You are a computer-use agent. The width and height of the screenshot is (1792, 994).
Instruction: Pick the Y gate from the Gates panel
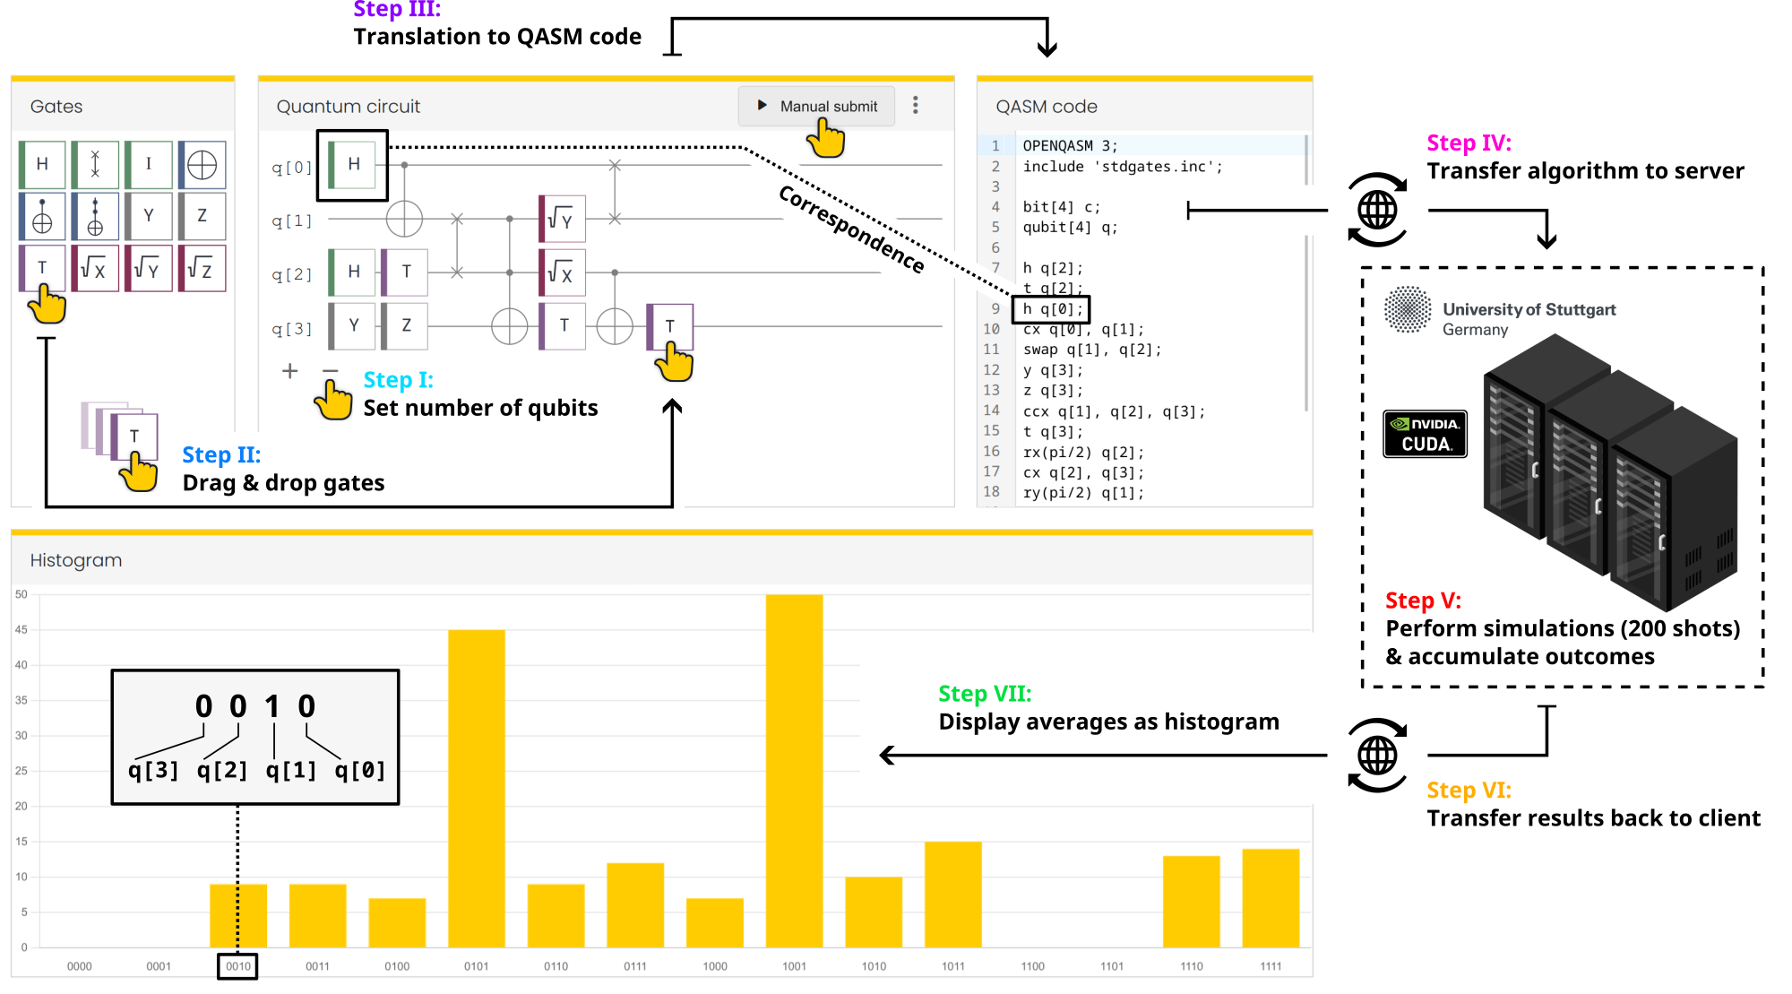(149, 216)
